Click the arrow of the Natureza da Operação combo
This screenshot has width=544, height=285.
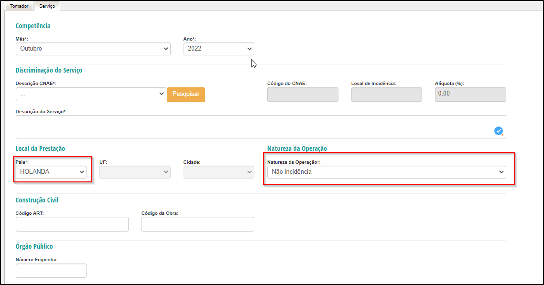(501, 172)
